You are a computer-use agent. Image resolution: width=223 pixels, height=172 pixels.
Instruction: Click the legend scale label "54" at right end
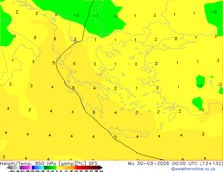[x=101, y=171]
